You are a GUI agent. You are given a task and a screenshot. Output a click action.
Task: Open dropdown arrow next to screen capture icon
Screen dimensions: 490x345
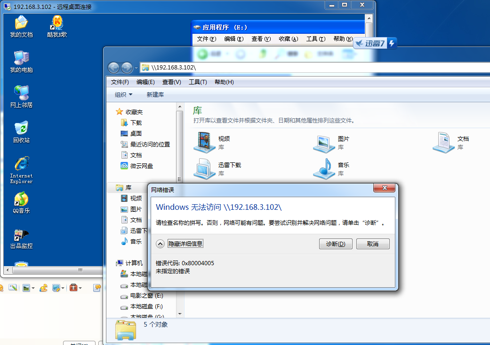63,288
